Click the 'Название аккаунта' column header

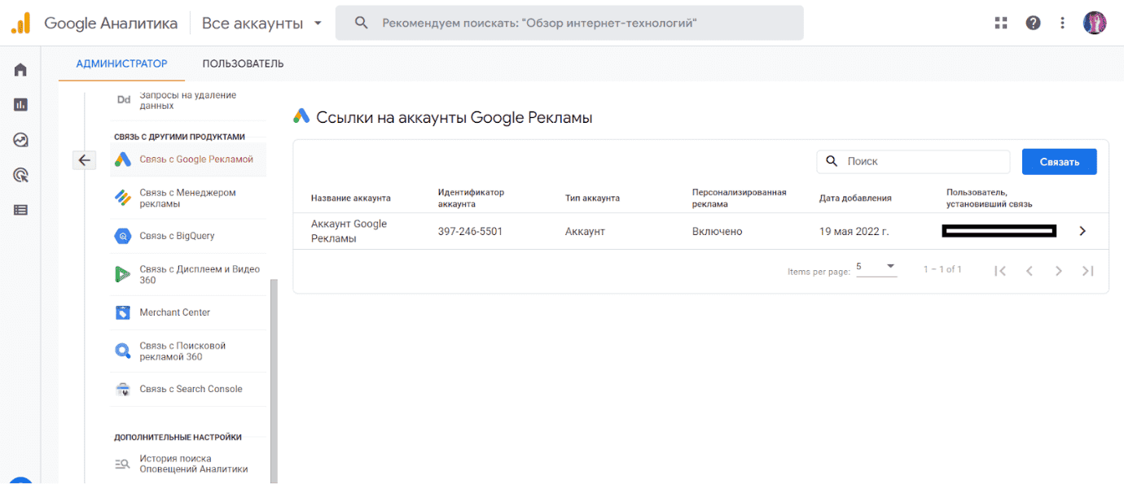(x=351, y=198)
